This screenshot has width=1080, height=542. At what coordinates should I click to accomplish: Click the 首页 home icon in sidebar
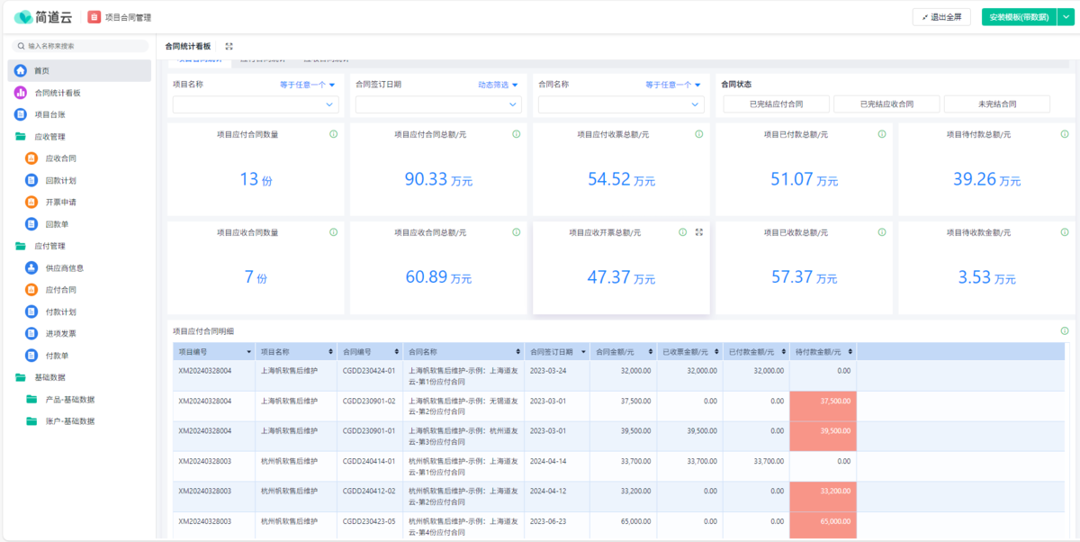point(20,70)
